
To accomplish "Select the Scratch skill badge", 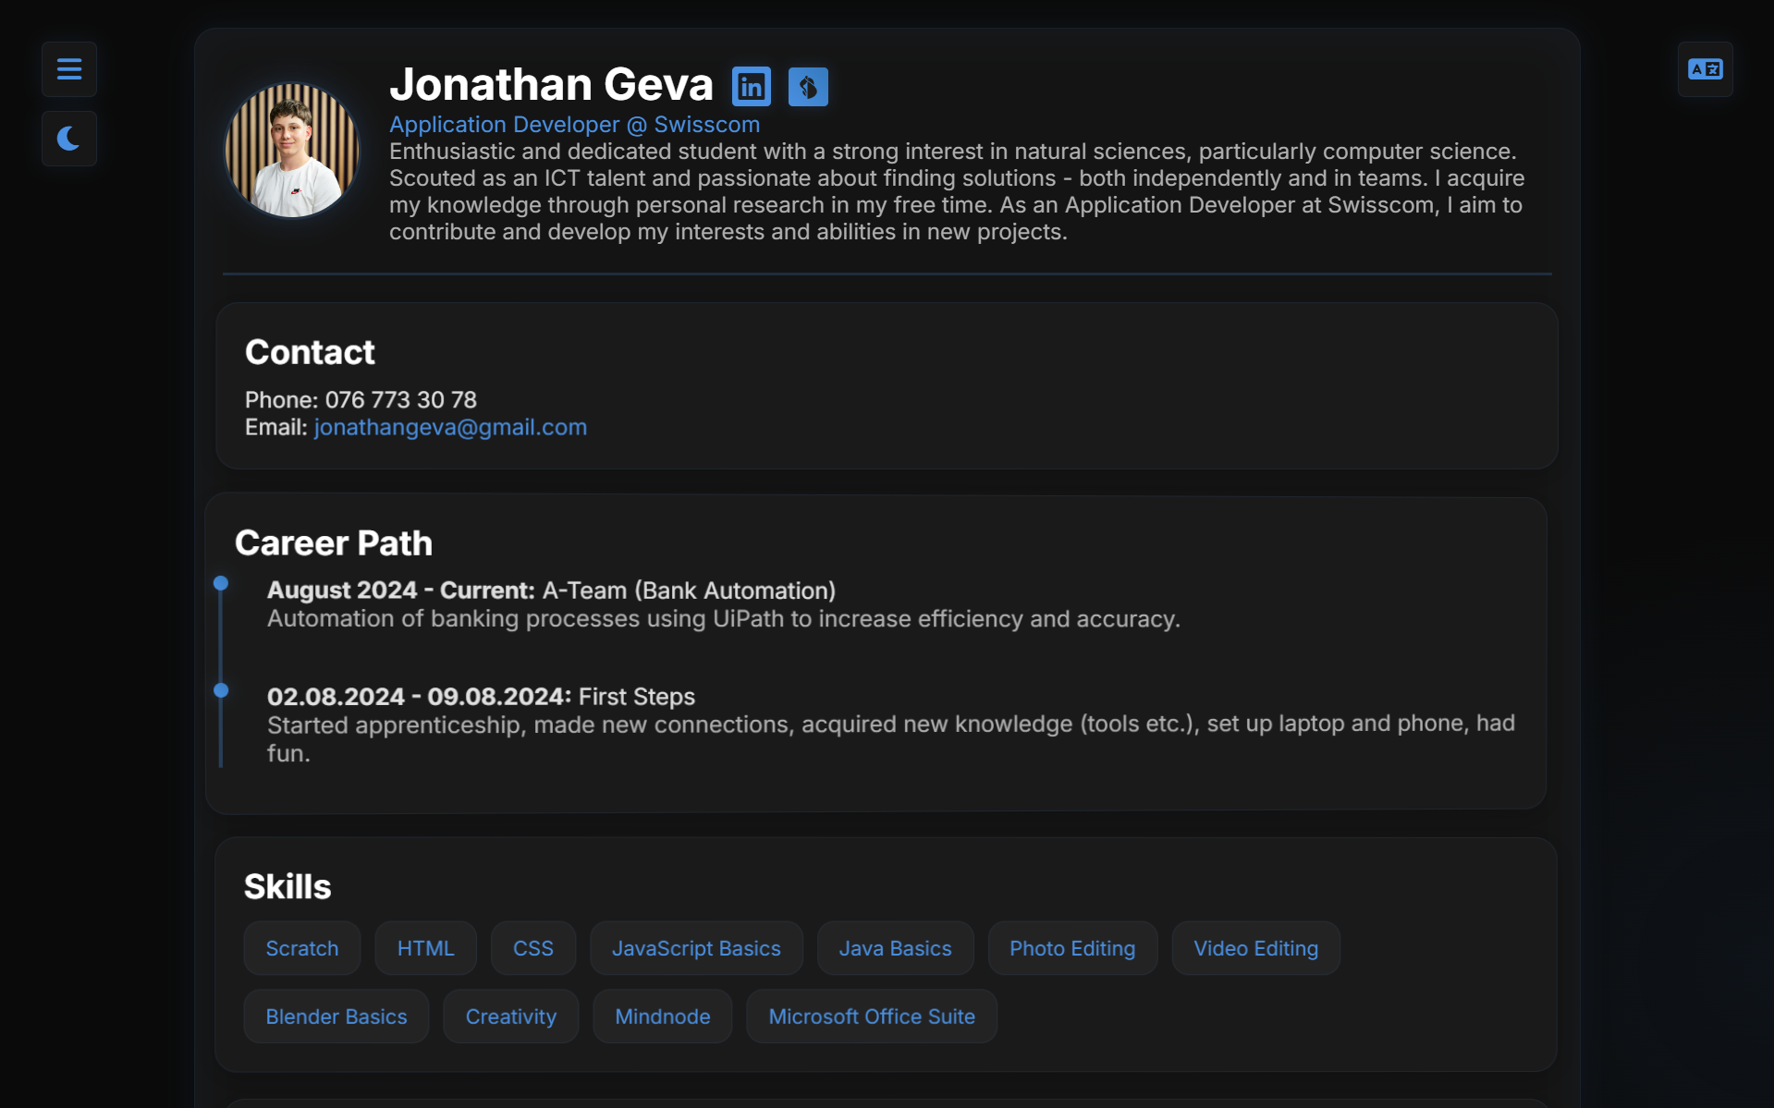I will point(301,947).
